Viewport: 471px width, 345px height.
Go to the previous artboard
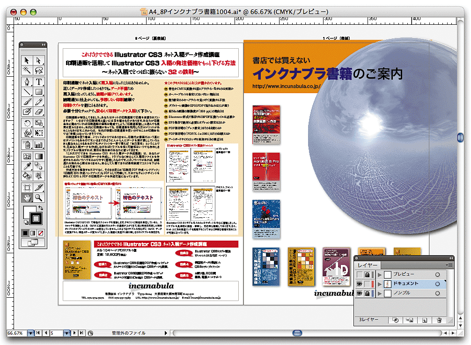[46, 333]
